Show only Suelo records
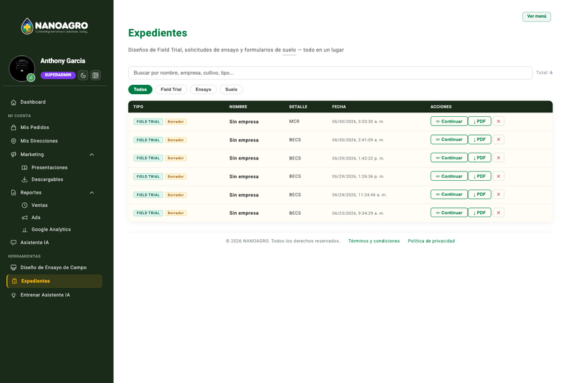This screenshot has height=383, width=565. [x=231, y=89]
